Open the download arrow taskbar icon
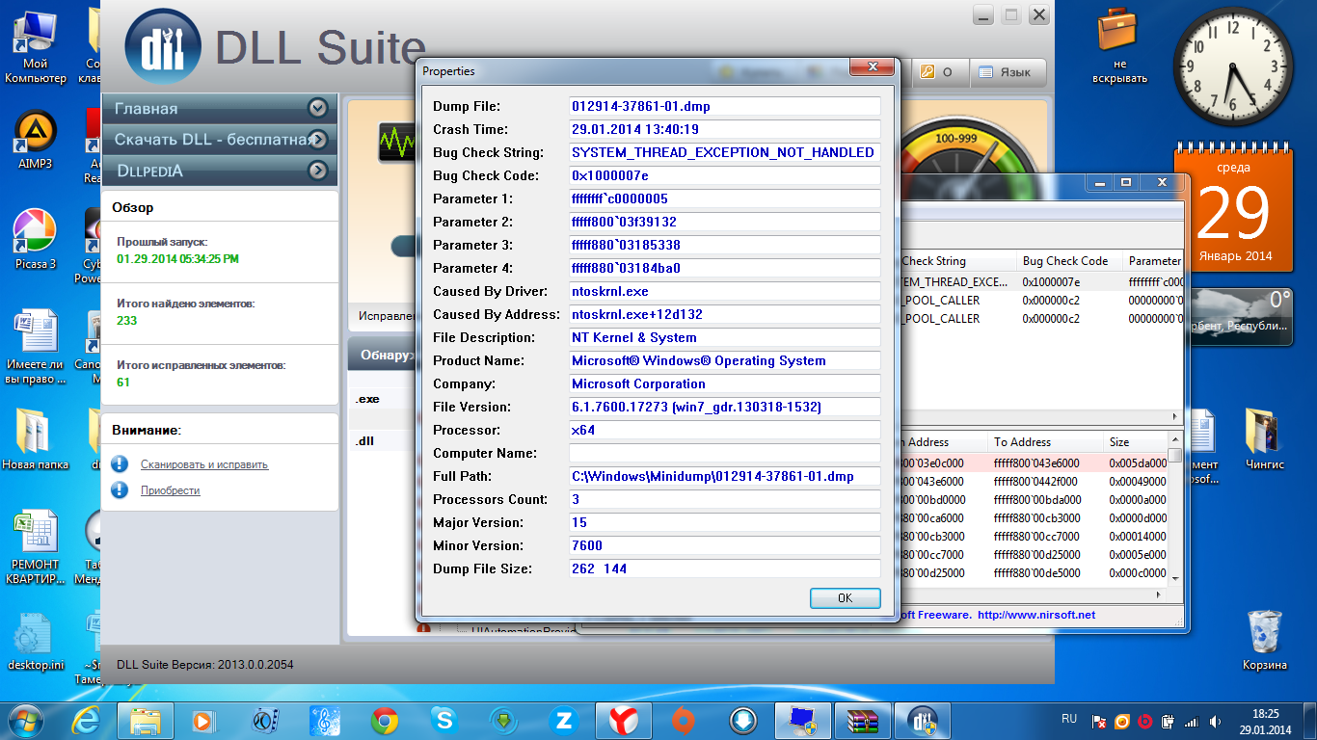This screenshot has width=1317, height=740. [x=743, y=720]
